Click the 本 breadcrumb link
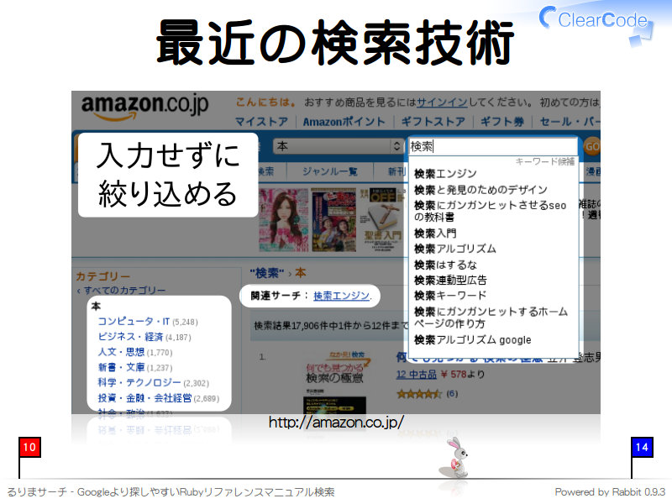Image resolution: width=672 pixels, height=504 pixels. click(x=301, y=272)
